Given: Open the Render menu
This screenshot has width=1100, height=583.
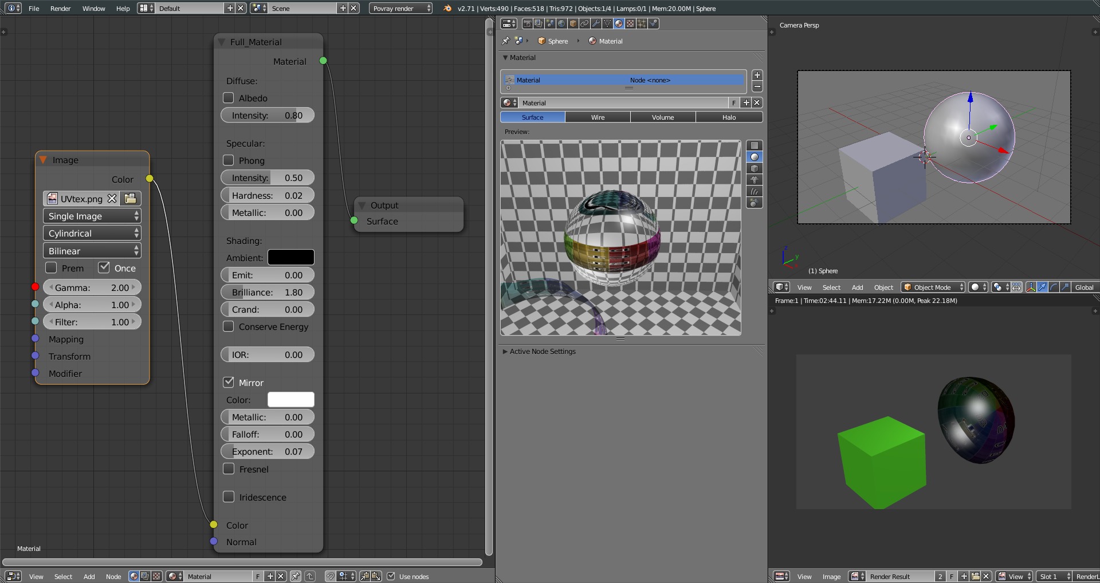Looking at the screenshot, I should (x=60, y=9).
